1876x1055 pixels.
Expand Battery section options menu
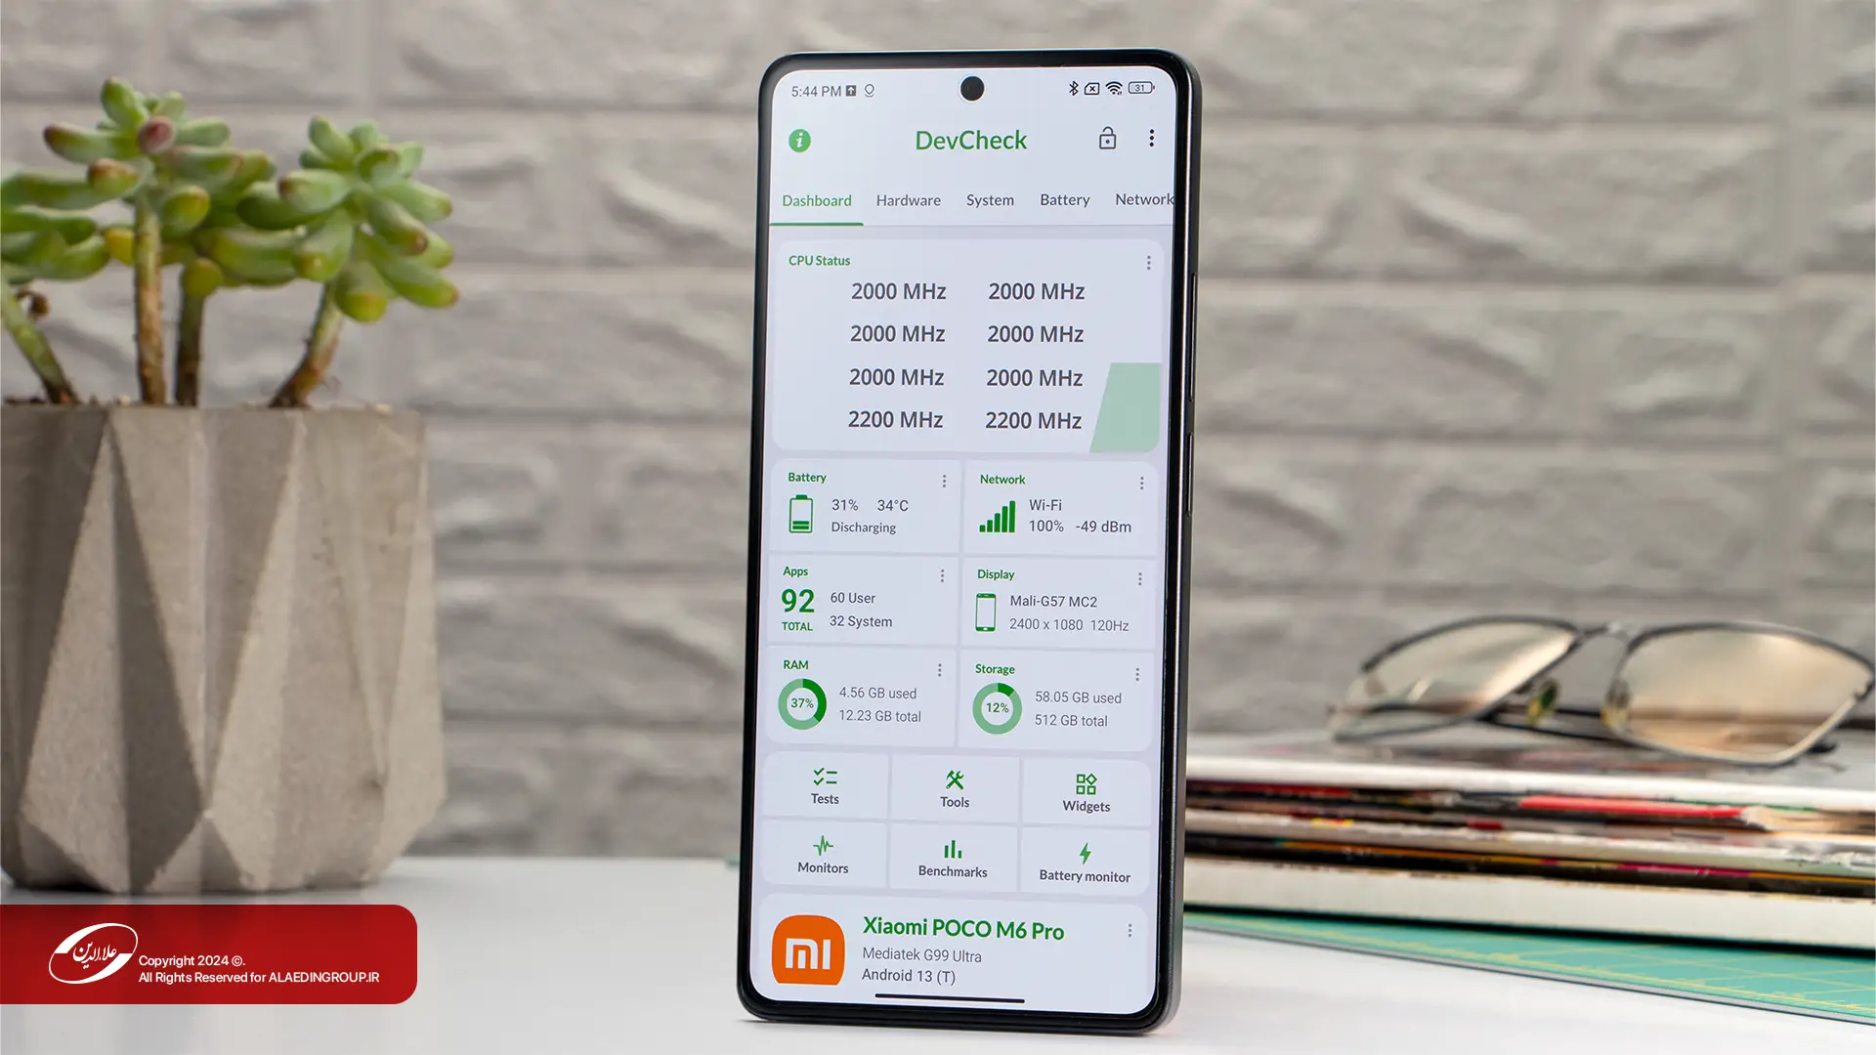tap(942, 480)
